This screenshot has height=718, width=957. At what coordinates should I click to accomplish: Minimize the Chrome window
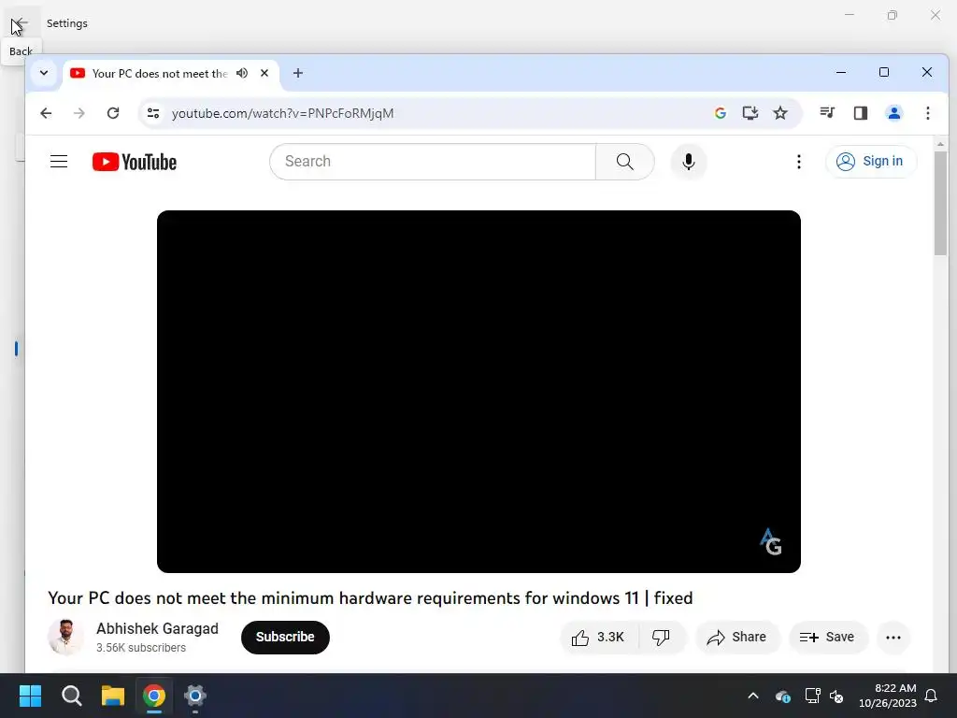click(x=841, y=73)
